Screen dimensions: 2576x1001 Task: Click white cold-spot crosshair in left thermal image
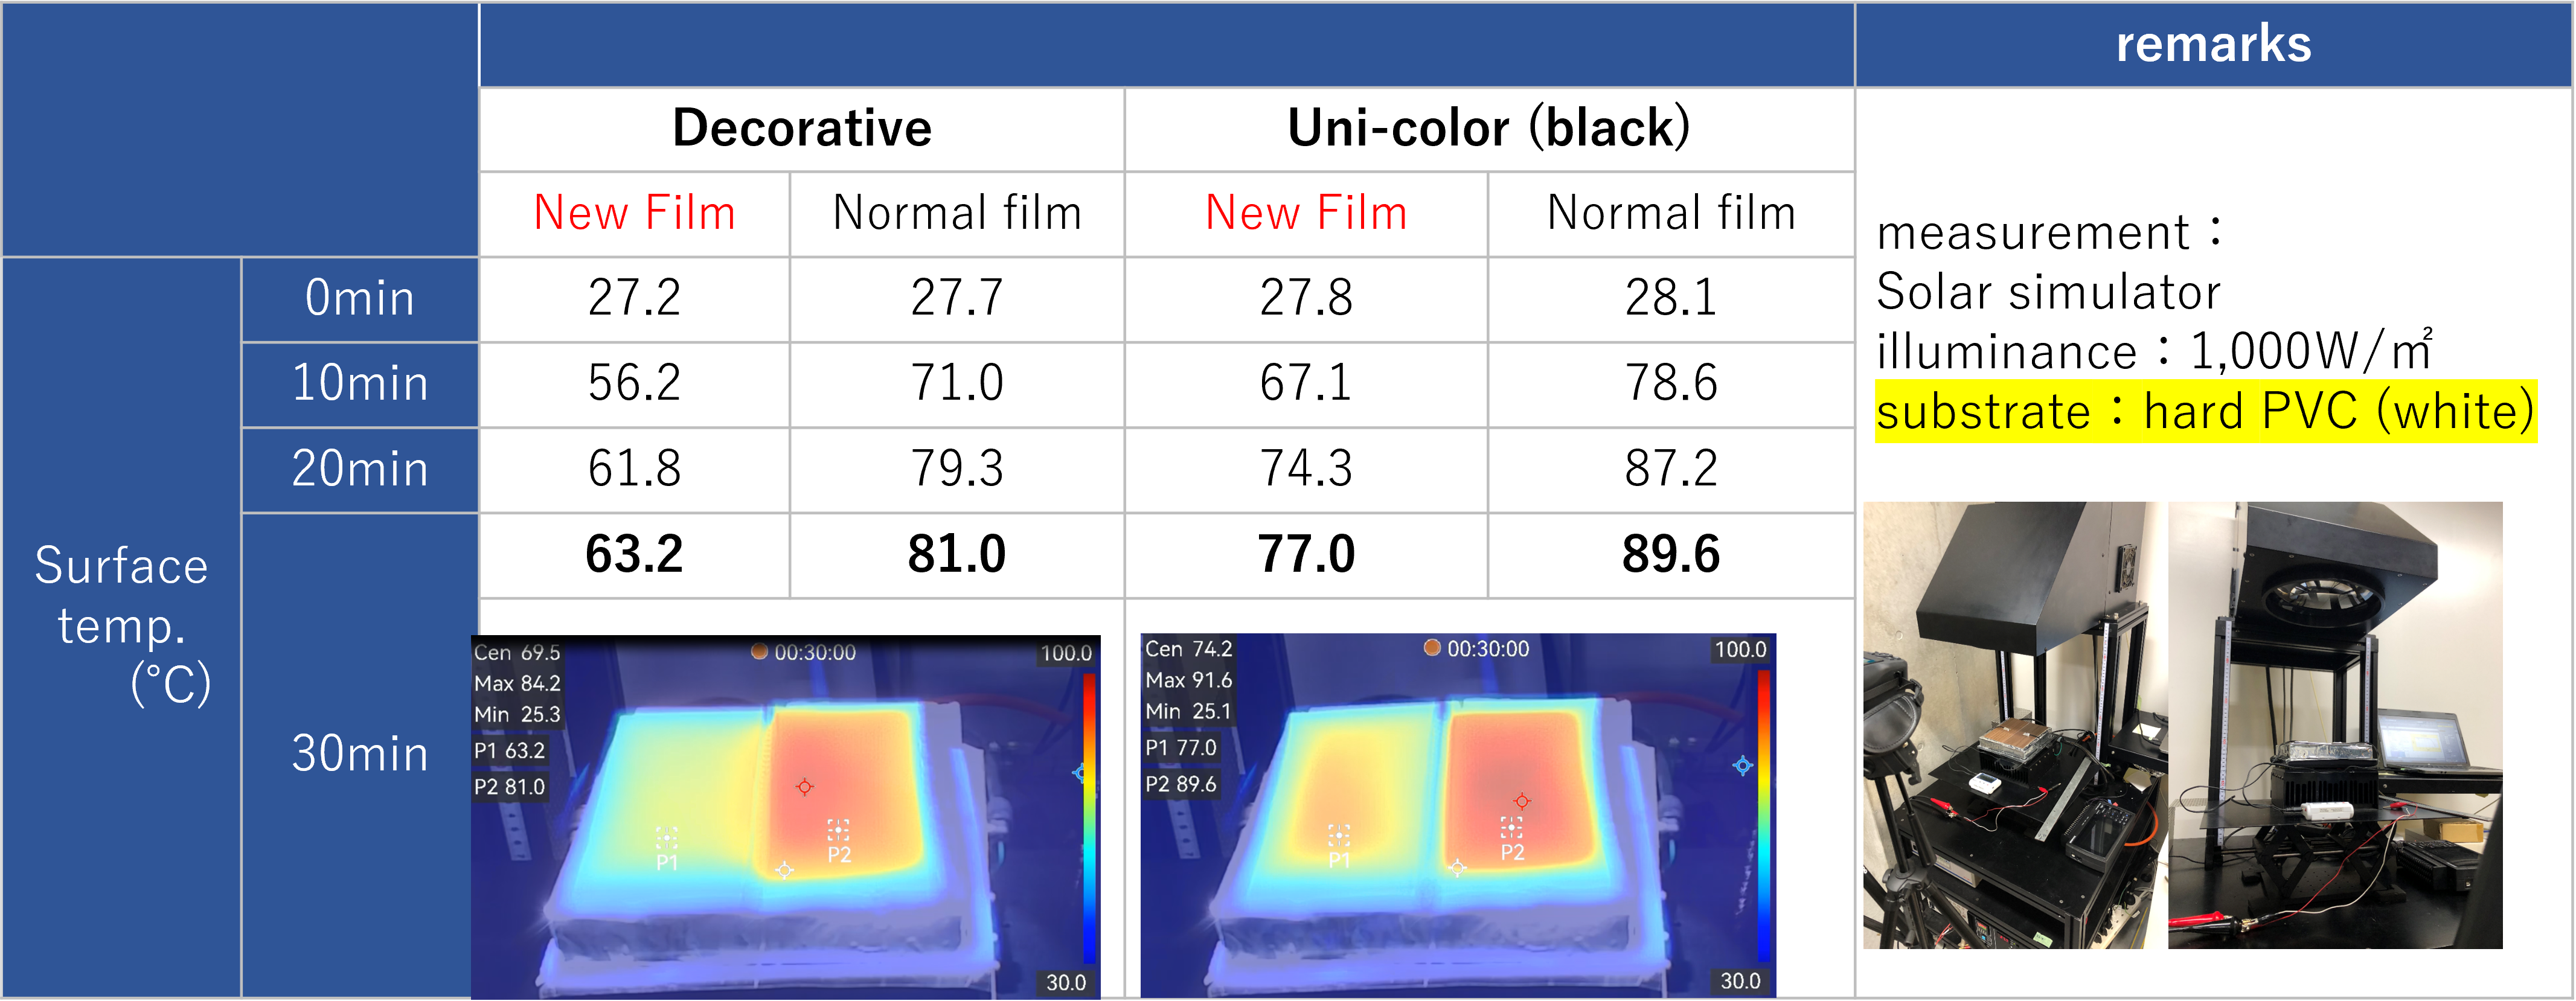pyautogui.click(x=784, y=870)
